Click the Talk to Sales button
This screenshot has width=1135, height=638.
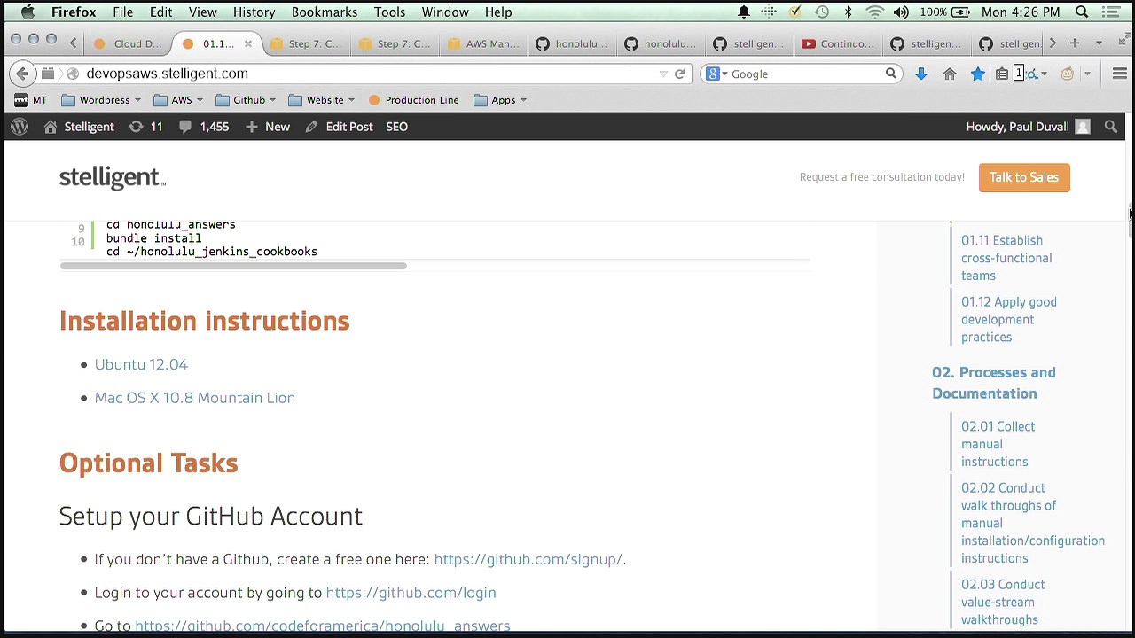tap(1024, 177)
